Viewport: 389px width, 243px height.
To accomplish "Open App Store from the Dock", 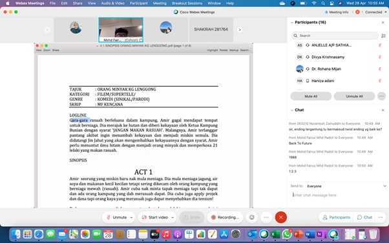I will click(224, 234).
